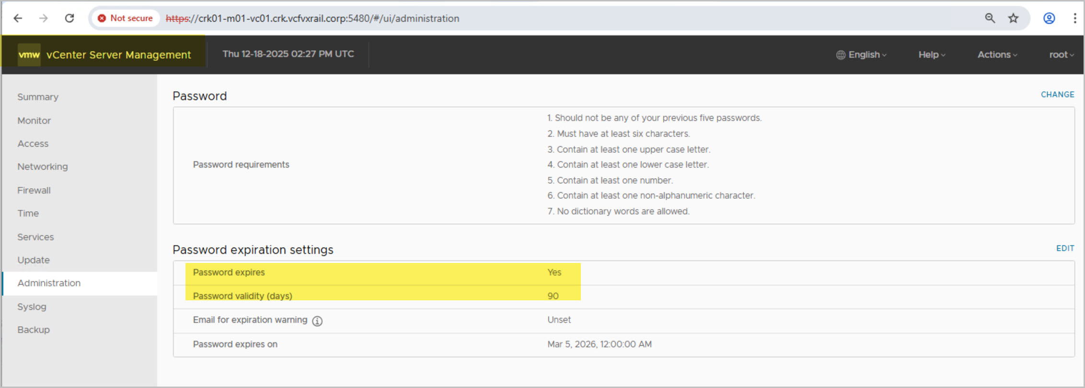Open the root user dropdown
The width and height of the screenshot is (1085, 388).
(1061, 55)
